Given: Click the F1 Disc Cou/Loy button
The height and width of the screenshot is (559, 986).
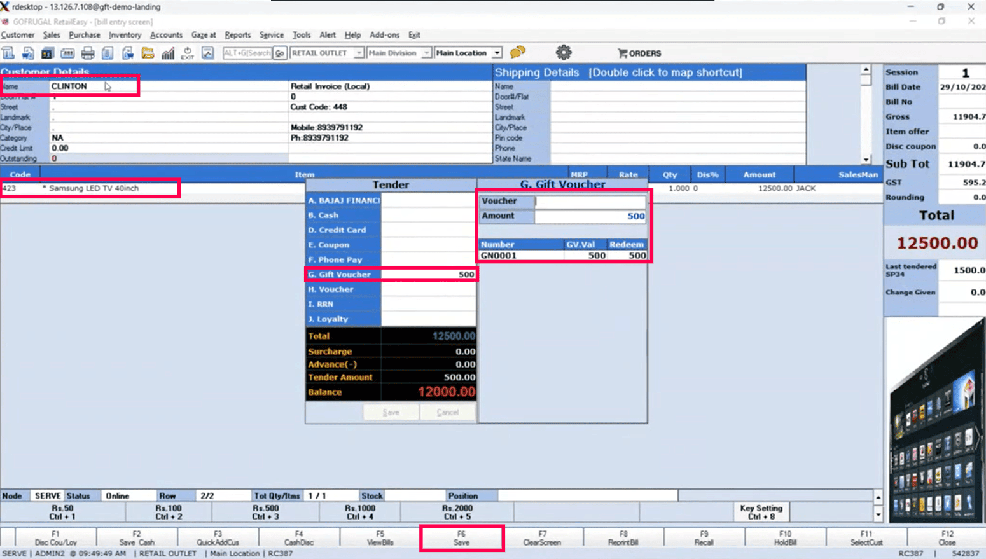Looking at the screenshot, I should [x=56, y=538].
